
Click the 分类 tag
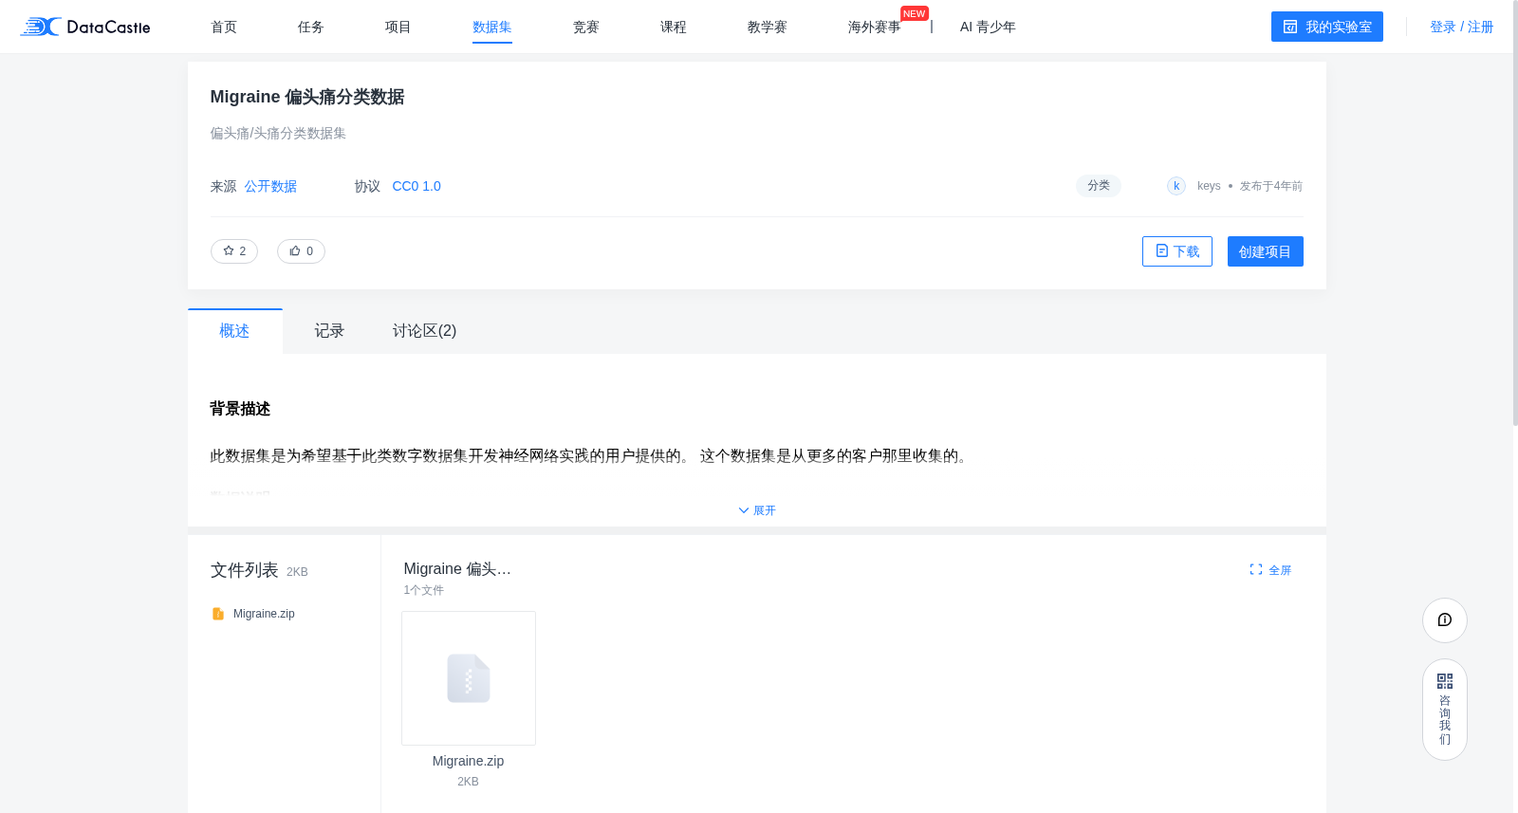click(1099, 186)
